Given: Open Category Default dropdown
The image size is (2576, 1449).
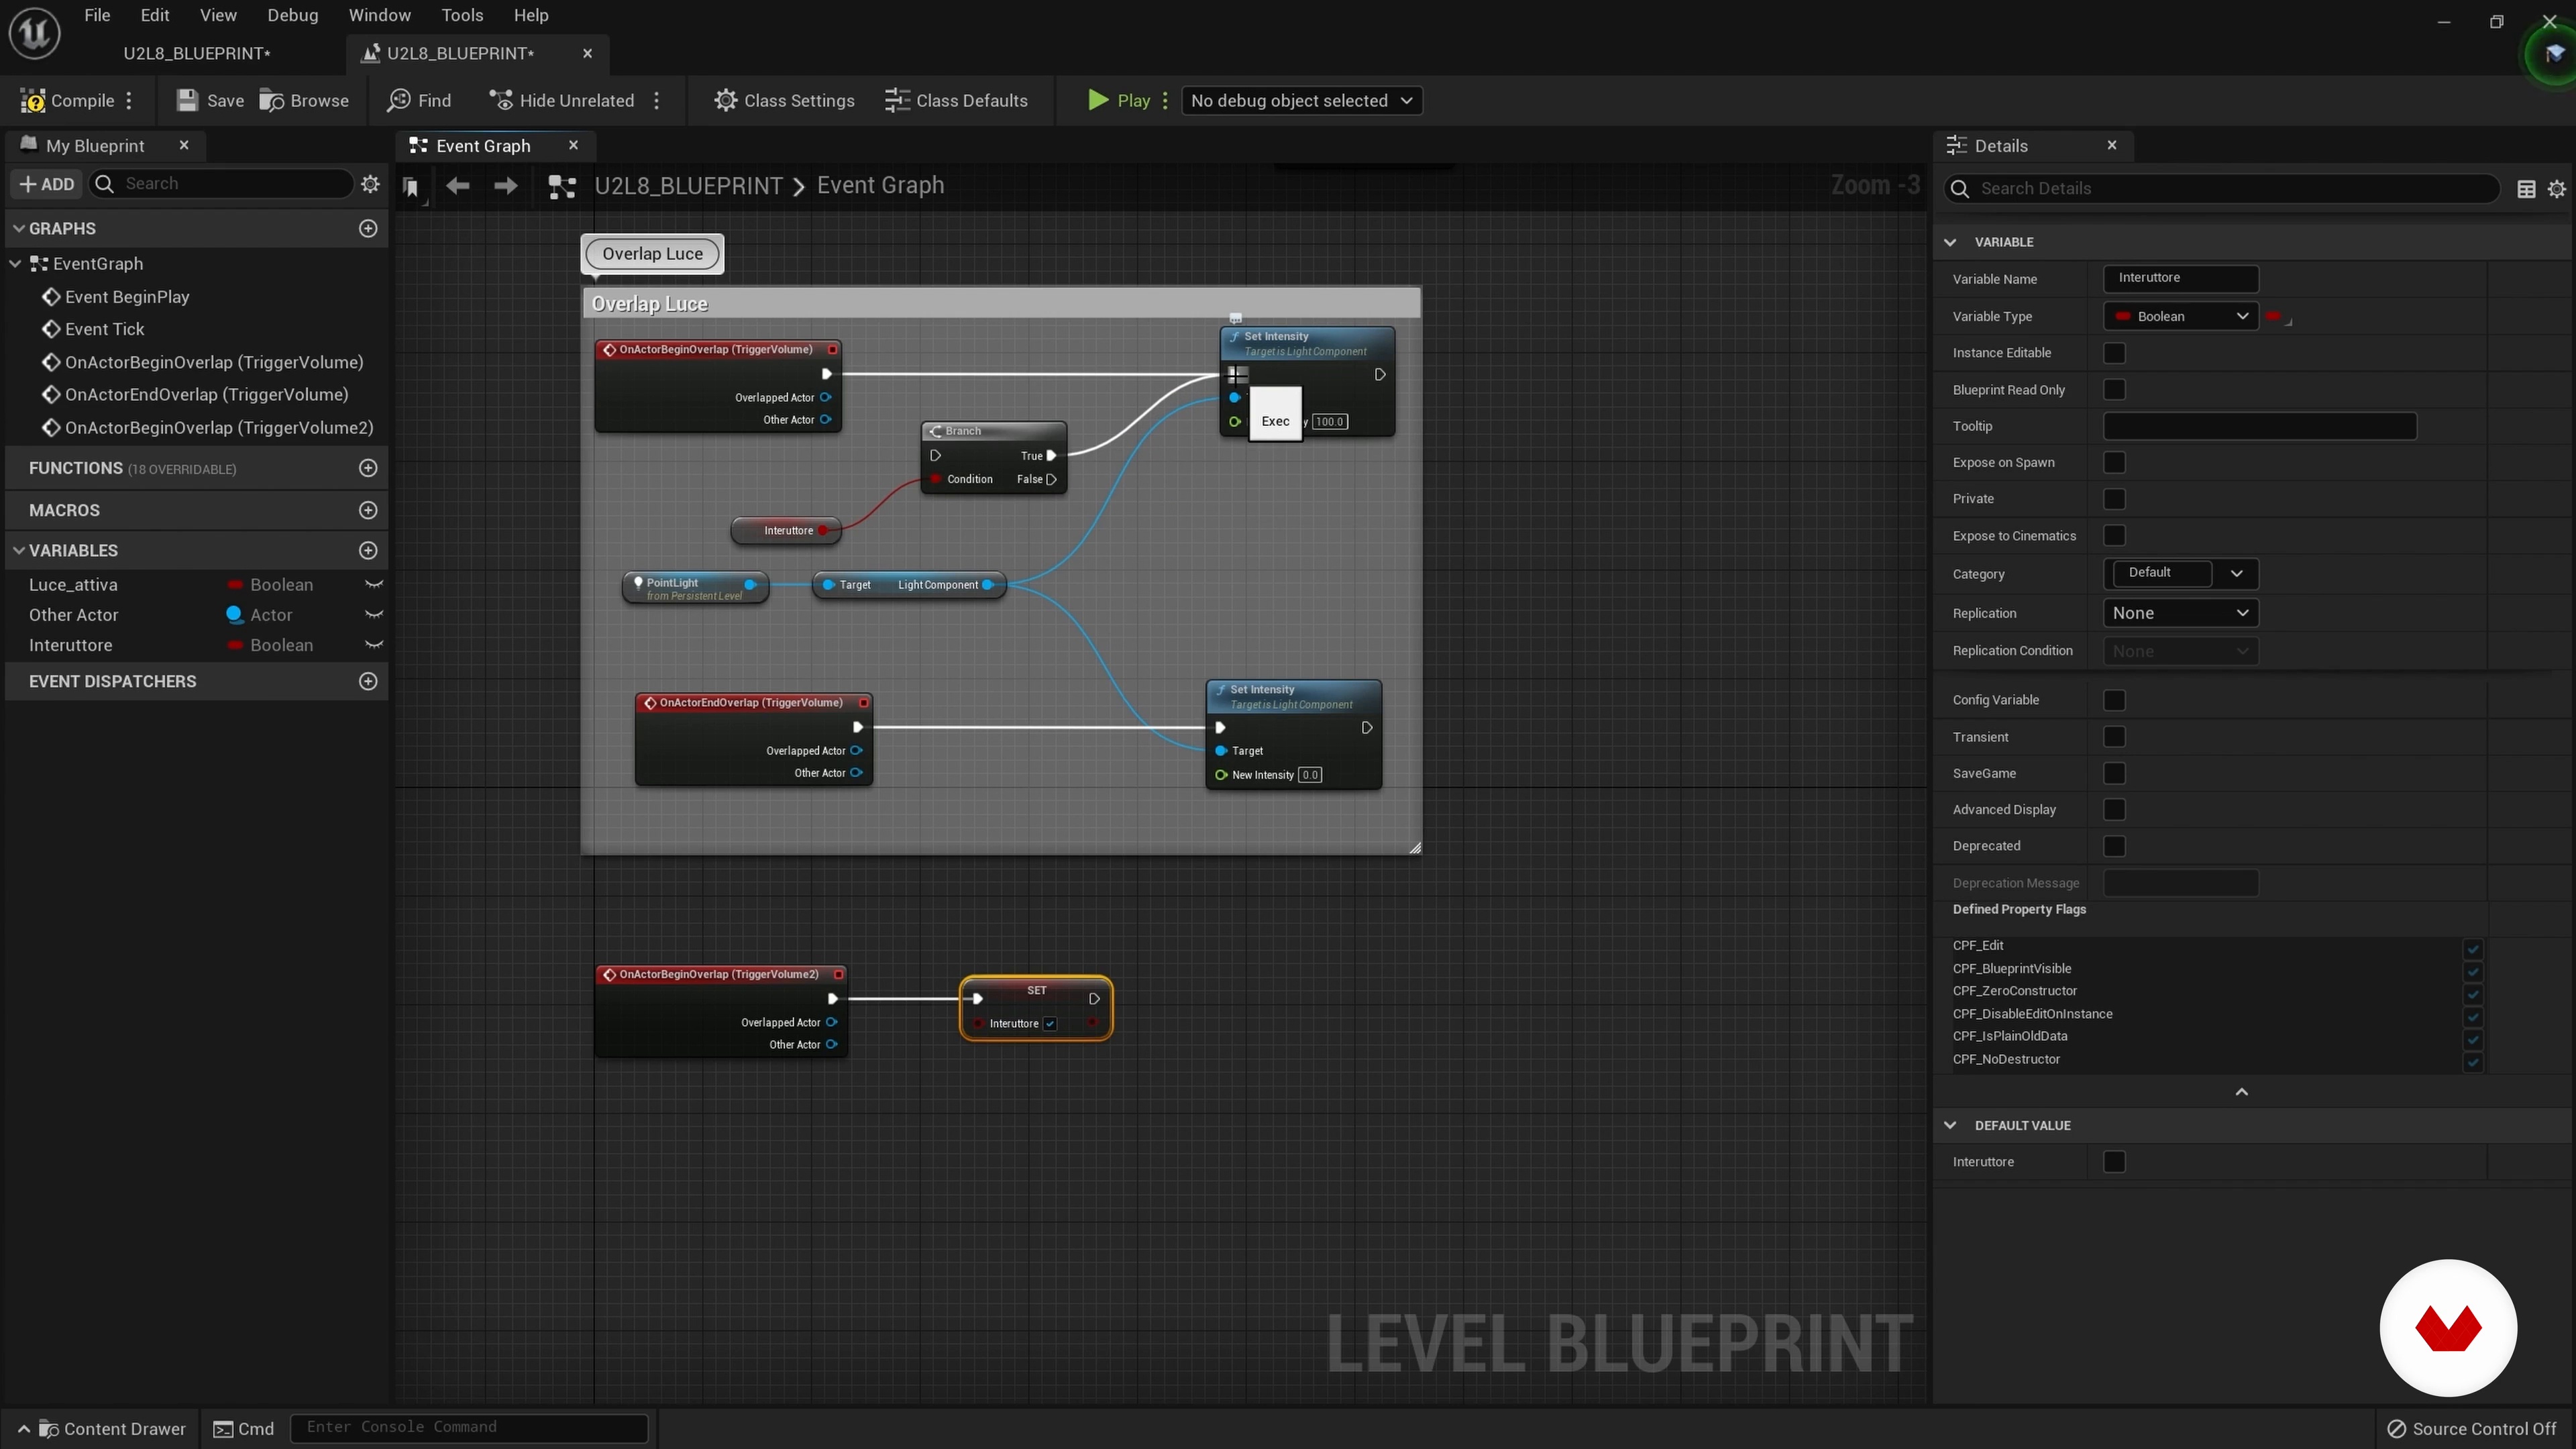Looking at the screenshot, I should coord(2181,573).
